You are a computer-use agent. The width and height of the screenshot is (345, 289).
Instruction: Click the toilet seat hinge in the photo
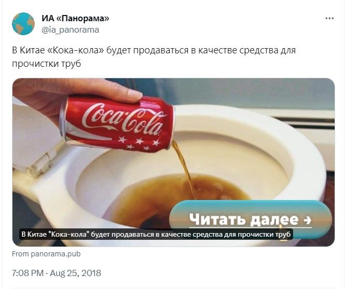point(42,162)
